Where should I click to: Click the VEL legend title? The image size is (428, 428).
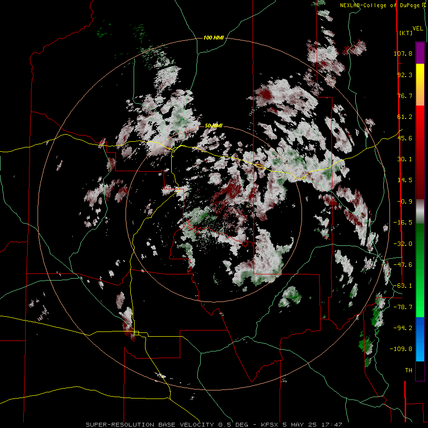[418, 29]
